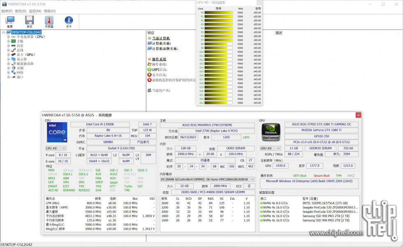Click the 内存 memory stick icon
This screenshot has width=403, height=247.
[13, 46]
